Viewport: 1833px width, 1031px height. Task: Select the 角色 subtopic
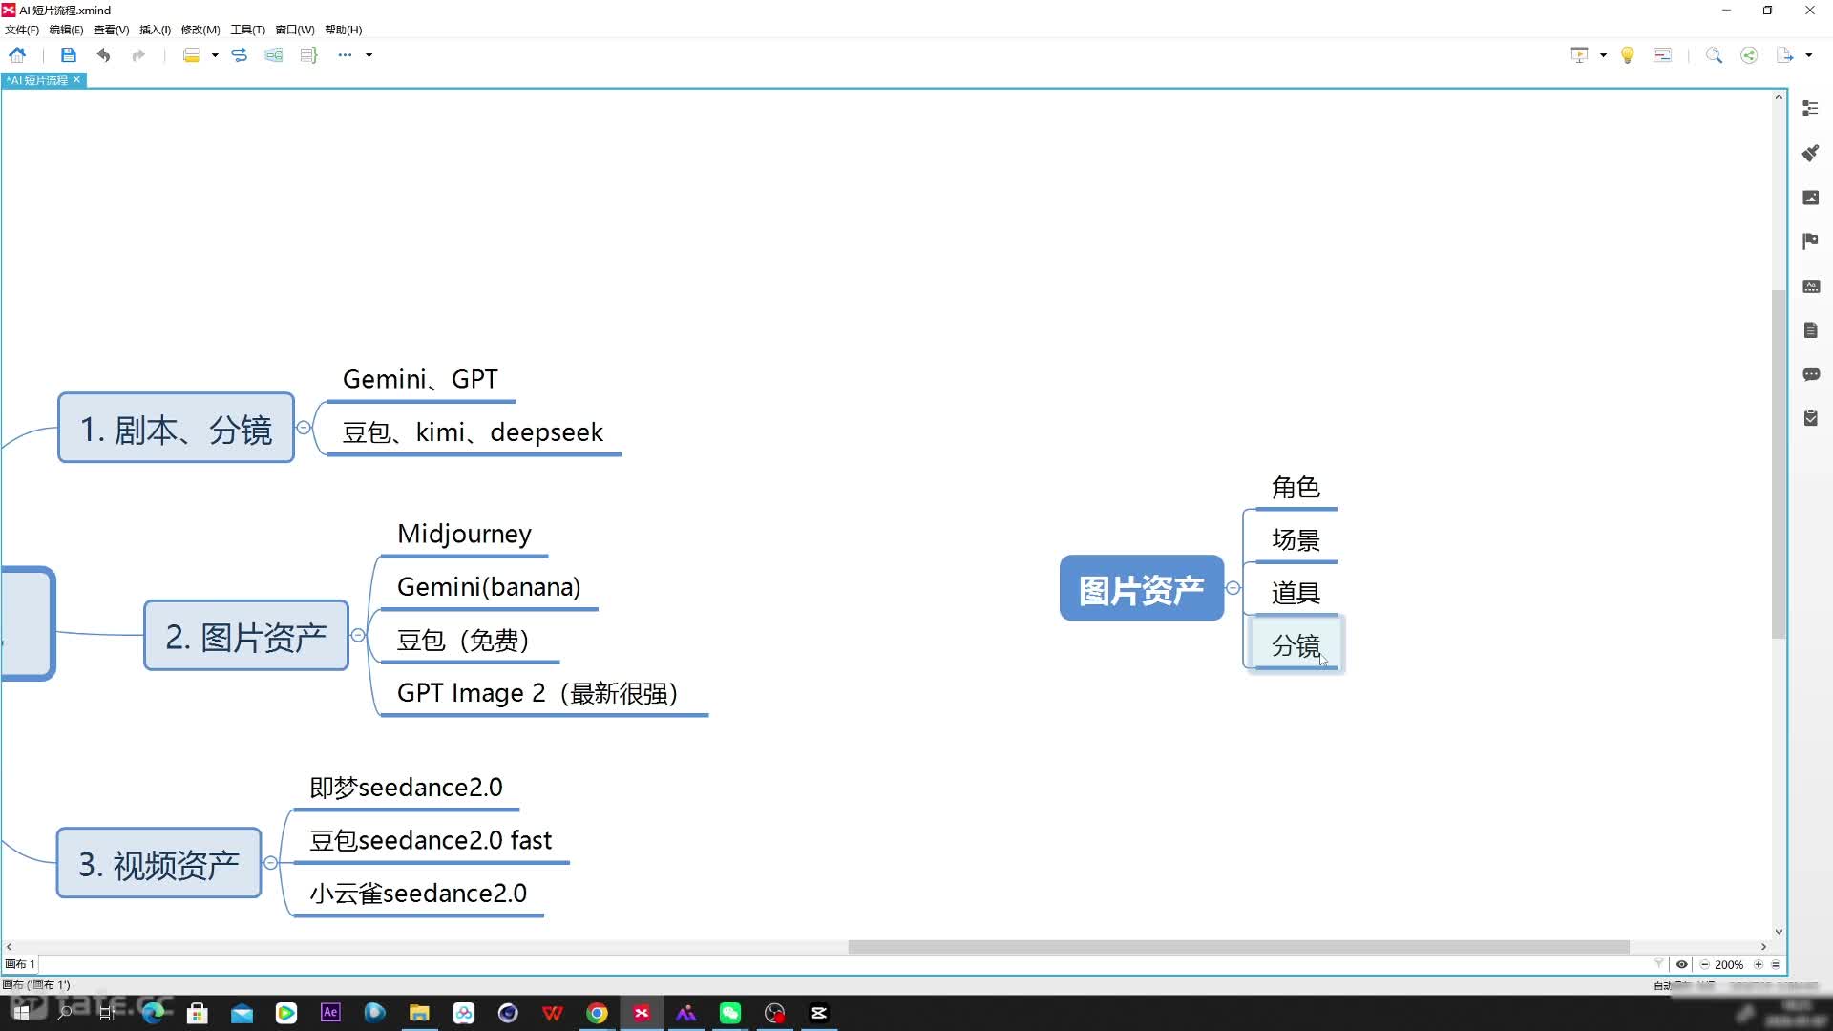(1296, 488)
